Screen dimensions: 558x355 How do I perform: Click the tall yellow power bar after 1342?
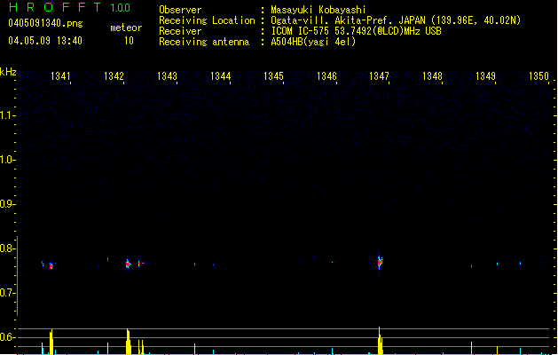tap(129, 342)
